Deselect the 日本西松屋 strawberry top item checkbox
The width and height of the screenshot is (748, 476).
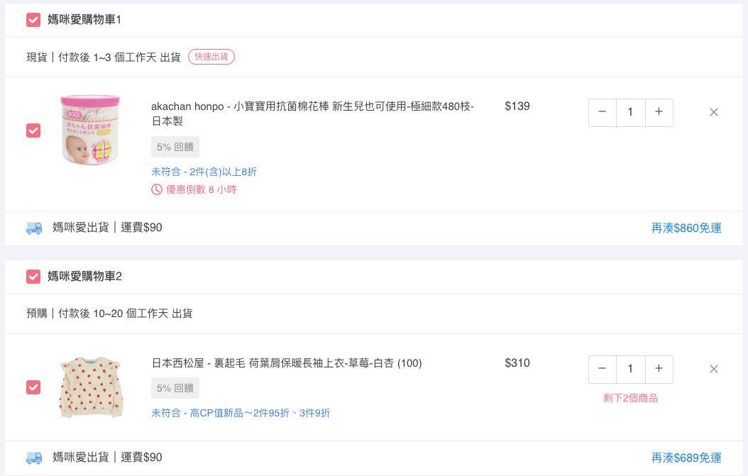(33, 387)
